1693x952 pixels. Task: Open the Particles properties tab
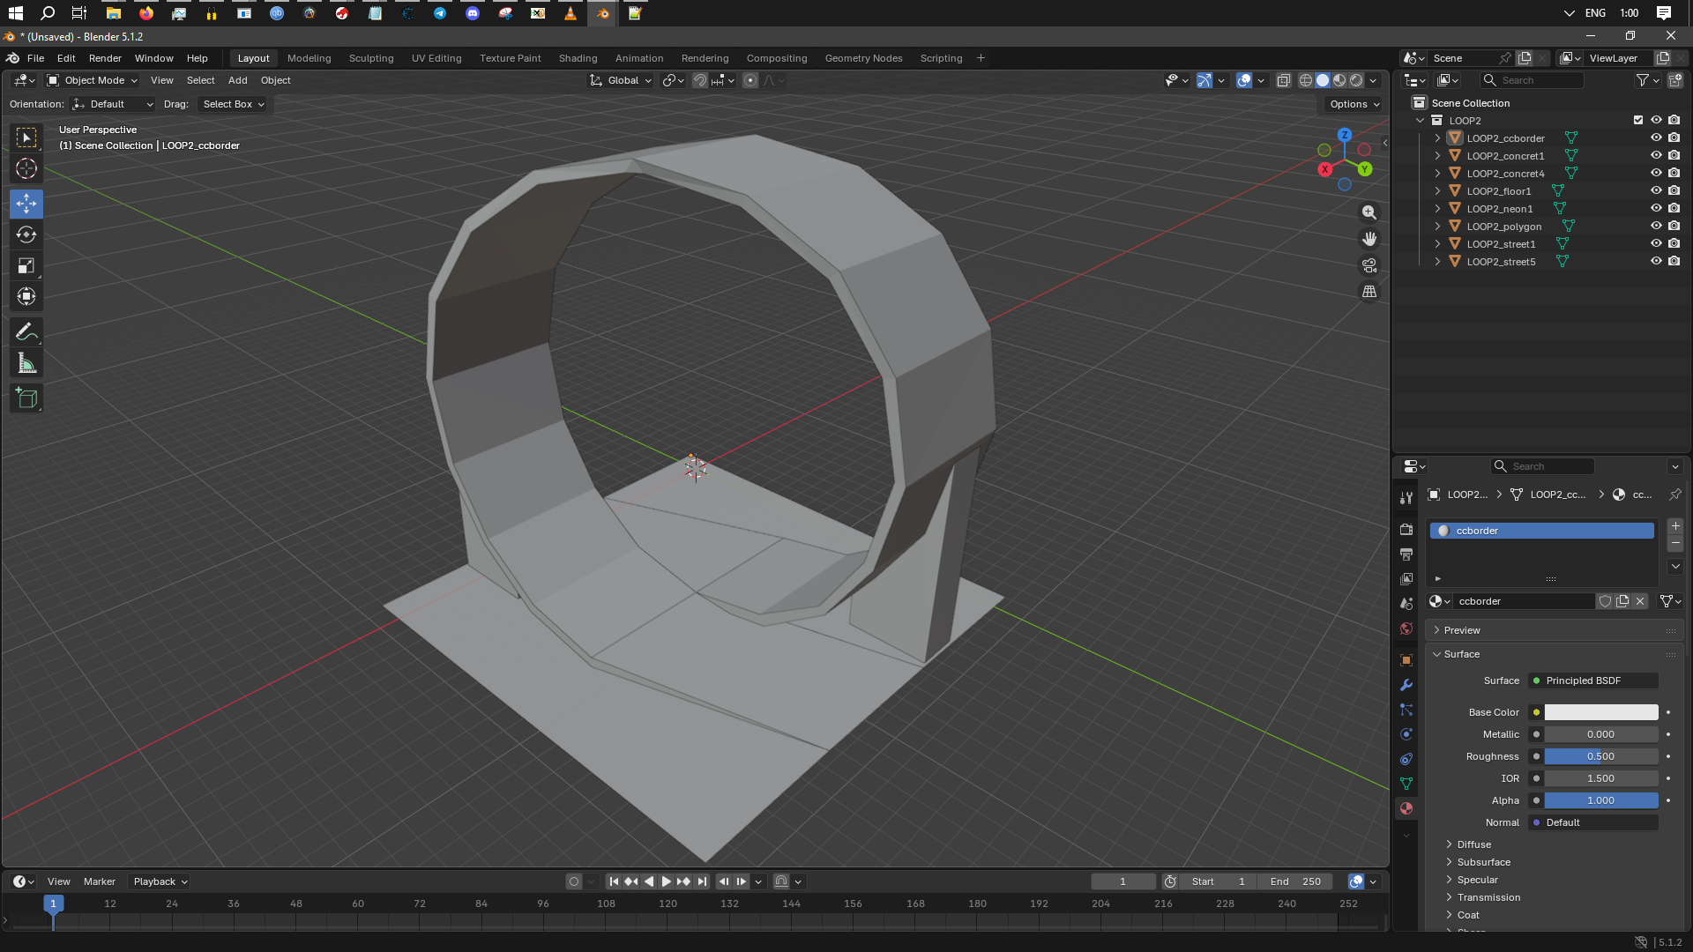pyautogui.click(x=1406, y=710)
